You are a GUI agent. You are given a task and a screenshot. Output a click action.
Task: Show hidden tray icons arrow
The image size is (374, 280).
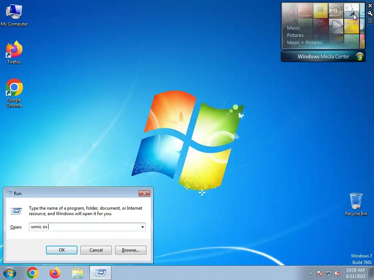click(310, 273)
